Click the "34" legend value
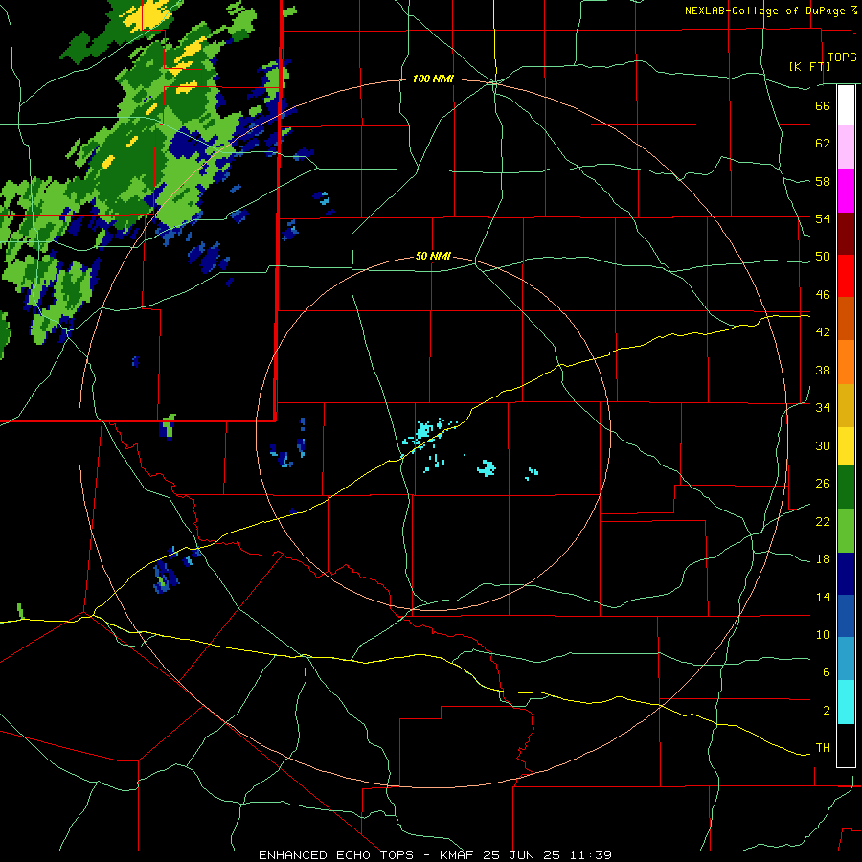Screen dimensions: 862x862 pos(823,408)
